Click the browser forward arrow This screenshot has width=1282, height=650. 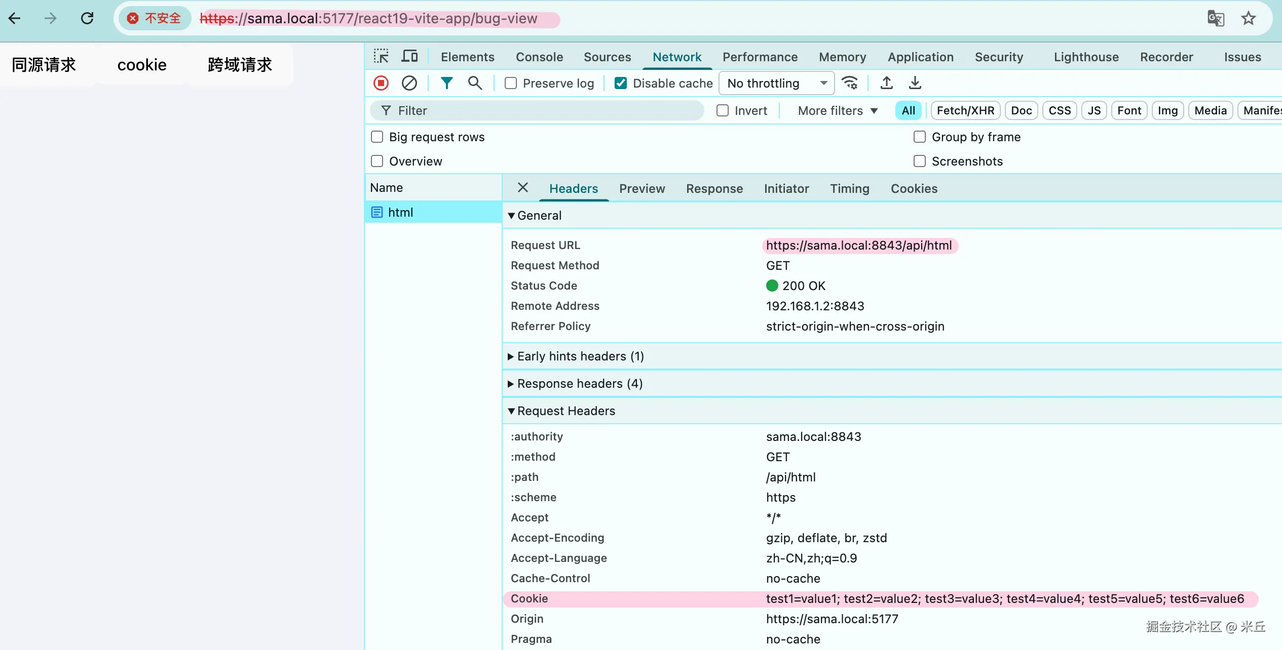click(51, 19)
